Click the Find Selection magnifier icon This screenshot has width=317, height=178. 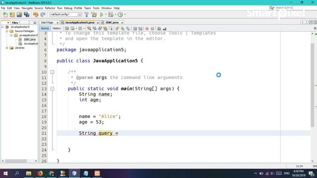89,29
